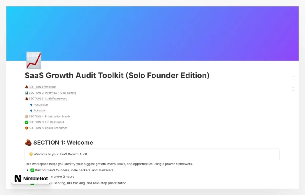
Task: Click the green checkmark beside SECTION 5
Action: click(27, 122)
